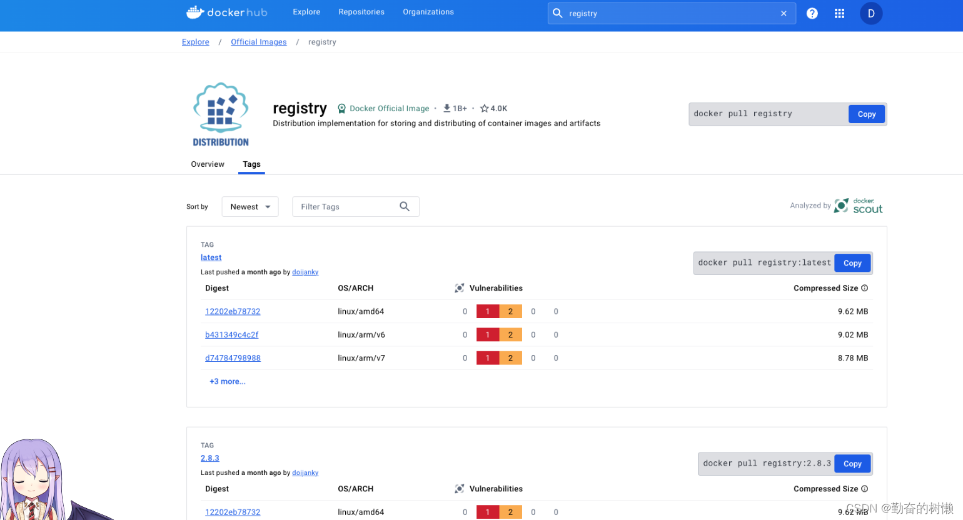Click the docker pull registry:latest command text
Screen dimensions: 963x520
(765, 262)
